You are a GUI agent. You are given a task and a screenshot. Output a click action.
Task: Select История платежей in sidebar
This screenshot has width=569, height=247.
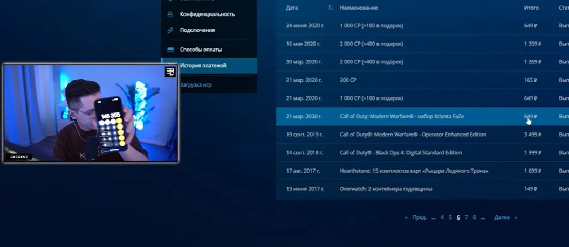[x=209, y=66]
